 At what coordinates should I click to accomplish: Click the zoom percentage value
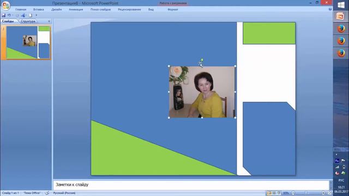286,193
